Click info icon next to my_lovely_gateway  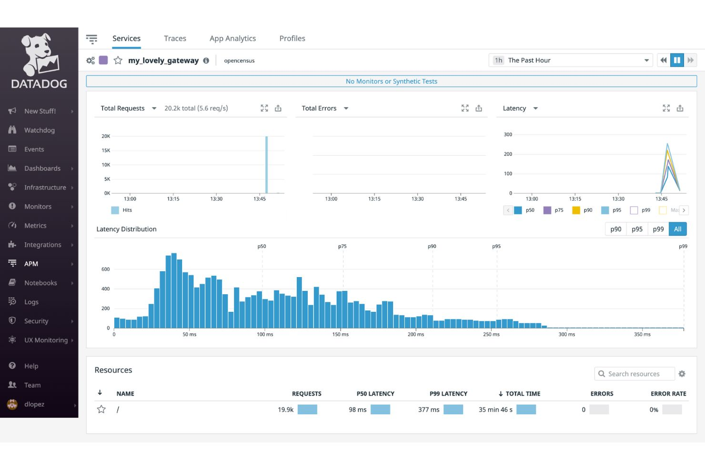(x=206, y=60)
